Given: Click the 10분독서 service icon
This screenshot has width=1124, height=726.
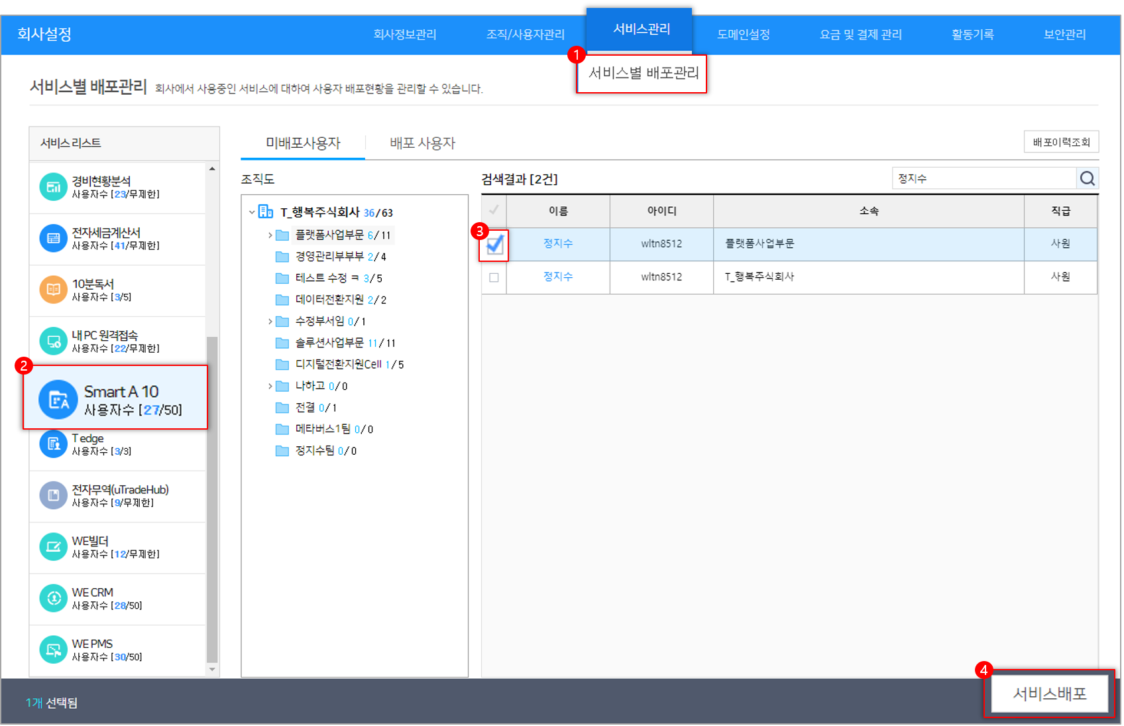Looking at the screenshot, I should [x=53, y=290].
